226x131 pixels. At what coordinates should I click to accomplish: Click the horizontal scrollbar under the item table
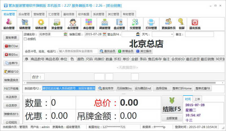coord(113,83)
